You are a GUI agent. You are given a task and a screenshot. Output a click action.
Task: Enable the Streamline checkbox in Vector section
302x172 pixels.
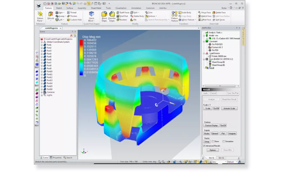coord(223,141)
